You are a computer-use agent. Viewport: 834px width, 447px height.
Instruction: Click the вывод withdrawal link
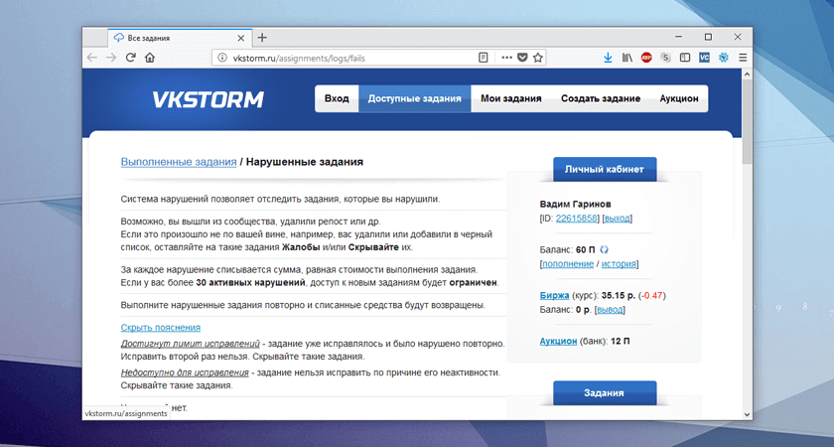coord(610,310)
